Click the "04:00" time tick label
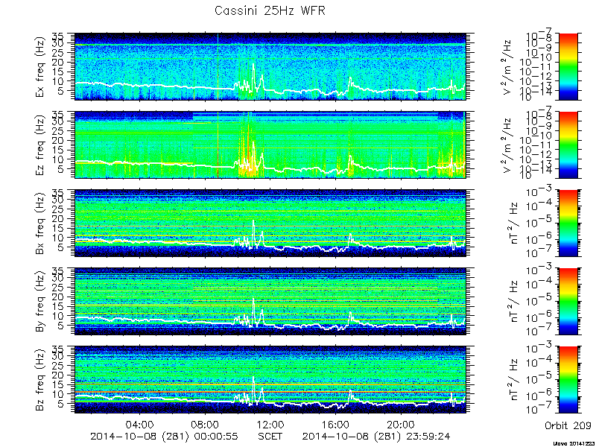 click(x=139, y=424)
